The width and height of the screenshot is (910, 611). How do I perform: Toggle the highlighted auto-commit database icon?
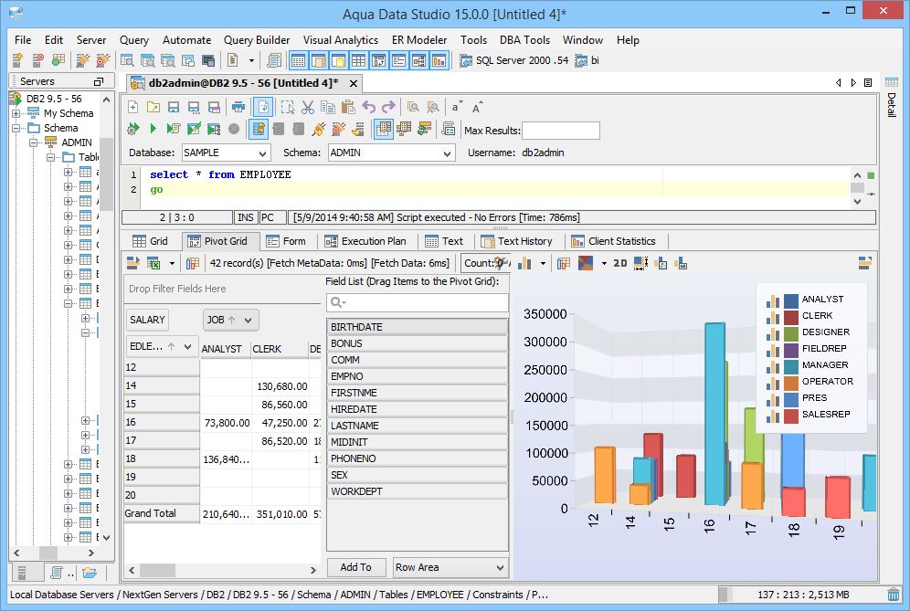pyautogui.click(x=259, y=129)
